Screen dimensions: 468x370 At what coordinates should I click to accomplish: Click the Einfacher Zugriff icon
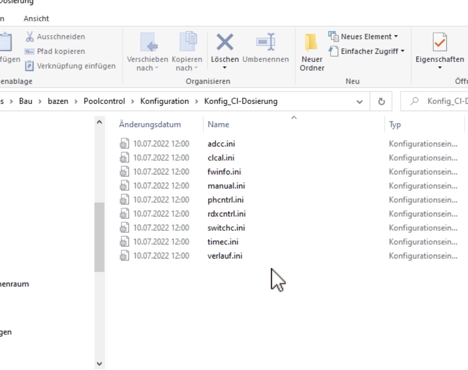pos(333,51)
